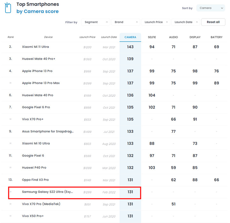Open Xiaomi Mi 11 Ultra device link

coord(35,47)
